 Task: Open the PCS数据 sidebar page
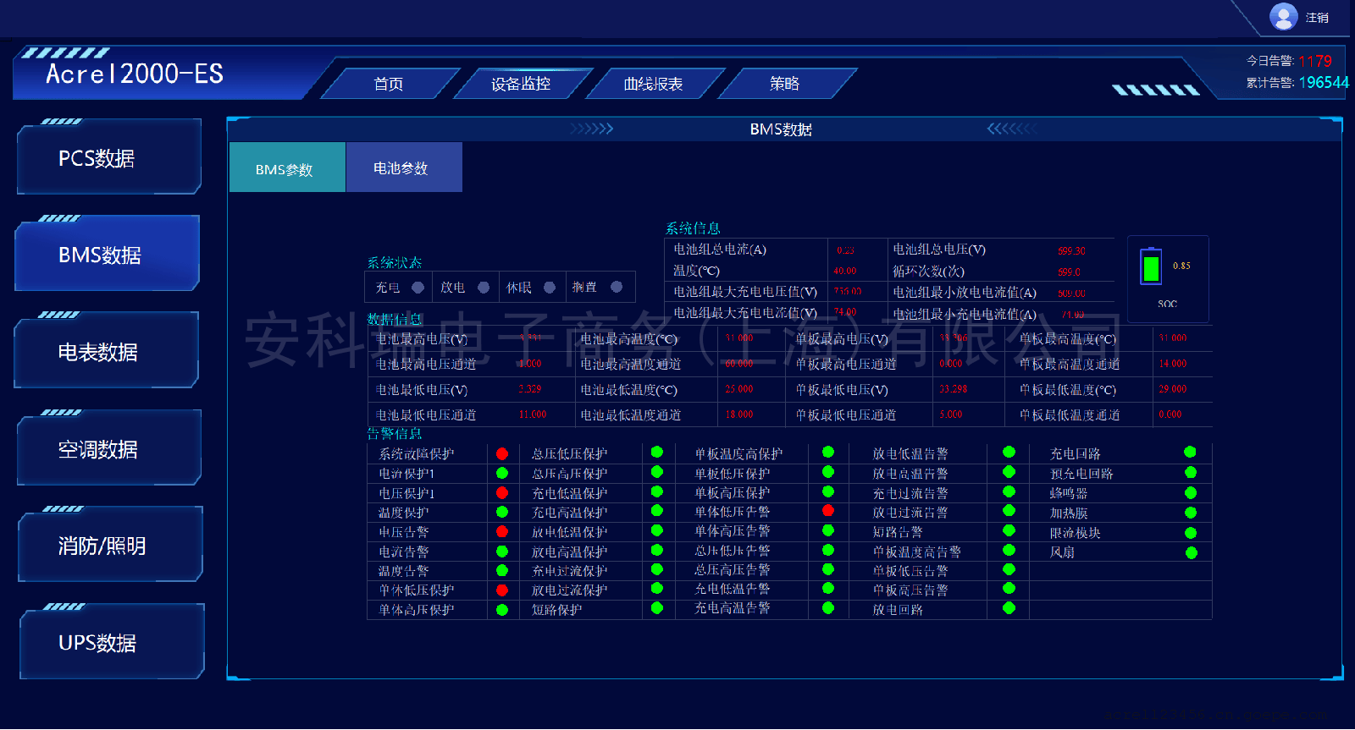pos(109,156)
